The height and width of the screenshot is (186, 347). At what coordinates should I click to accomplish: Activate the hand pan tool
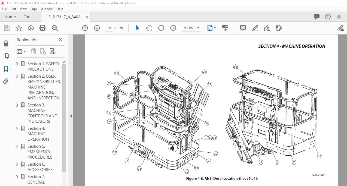click(x=149, y=28)
